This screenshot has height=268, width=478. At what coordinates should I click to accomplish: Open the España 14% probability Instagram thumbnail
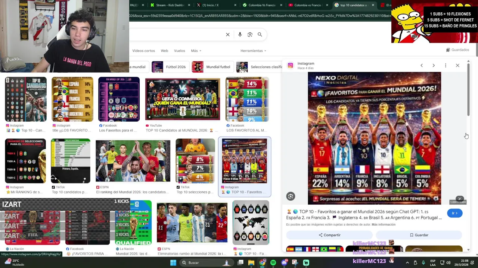pos(72,99)
